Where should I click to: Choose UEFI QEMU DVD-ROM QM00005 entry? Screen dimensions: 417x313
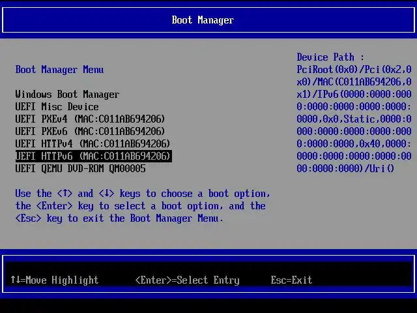click(x=80, y=168)
